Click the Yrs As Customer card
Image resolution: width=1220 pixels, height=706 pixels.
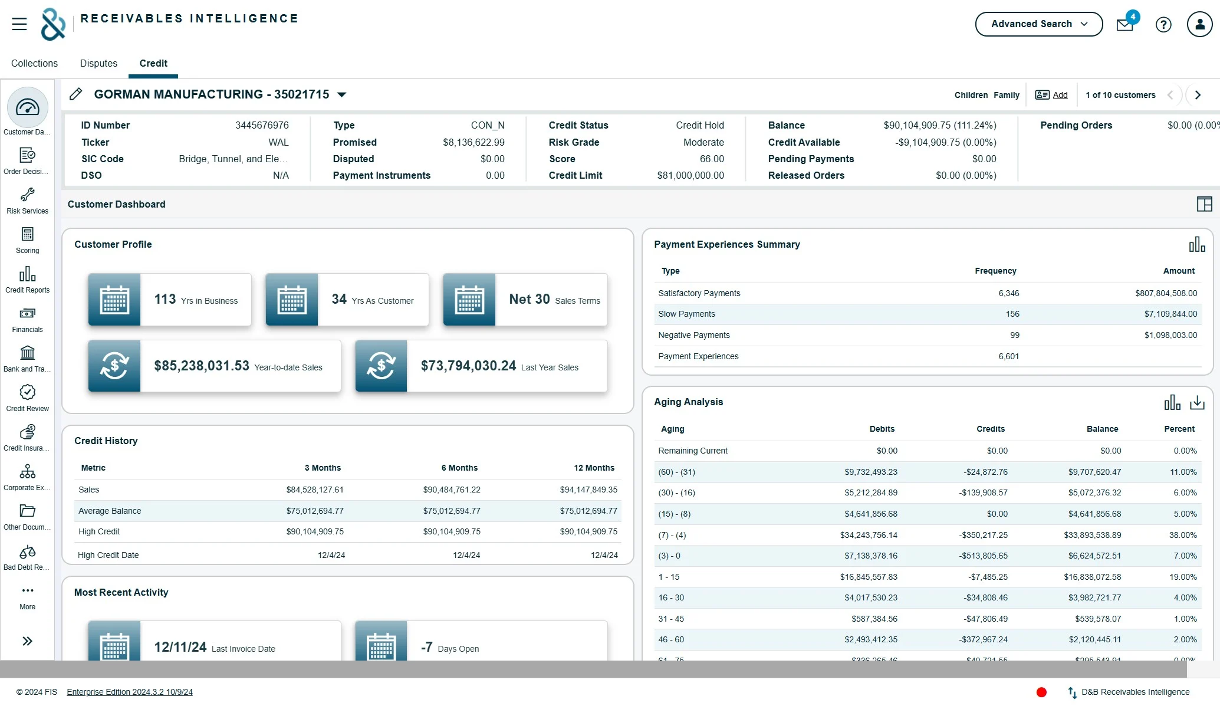(x=347, y=300)
